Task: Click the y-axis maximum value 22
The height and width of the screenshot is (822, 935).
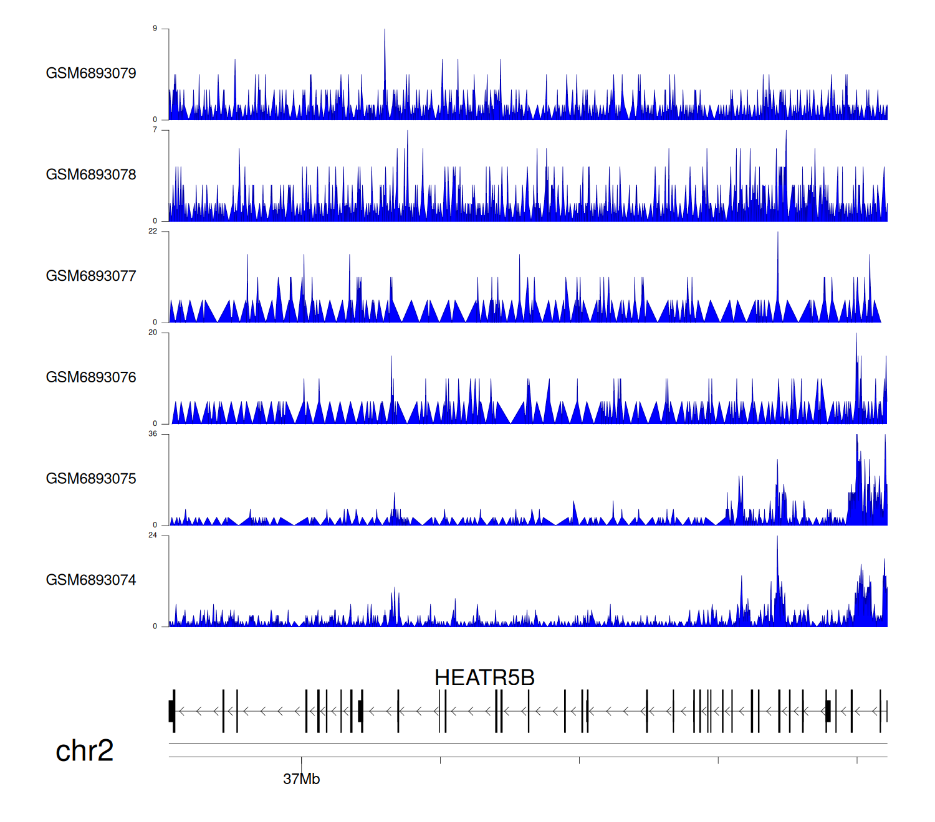Action: tap(153, 231)
